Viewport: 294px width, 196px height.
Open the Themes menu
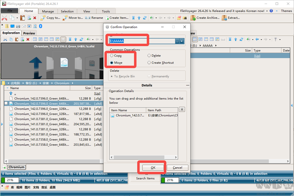286,11
